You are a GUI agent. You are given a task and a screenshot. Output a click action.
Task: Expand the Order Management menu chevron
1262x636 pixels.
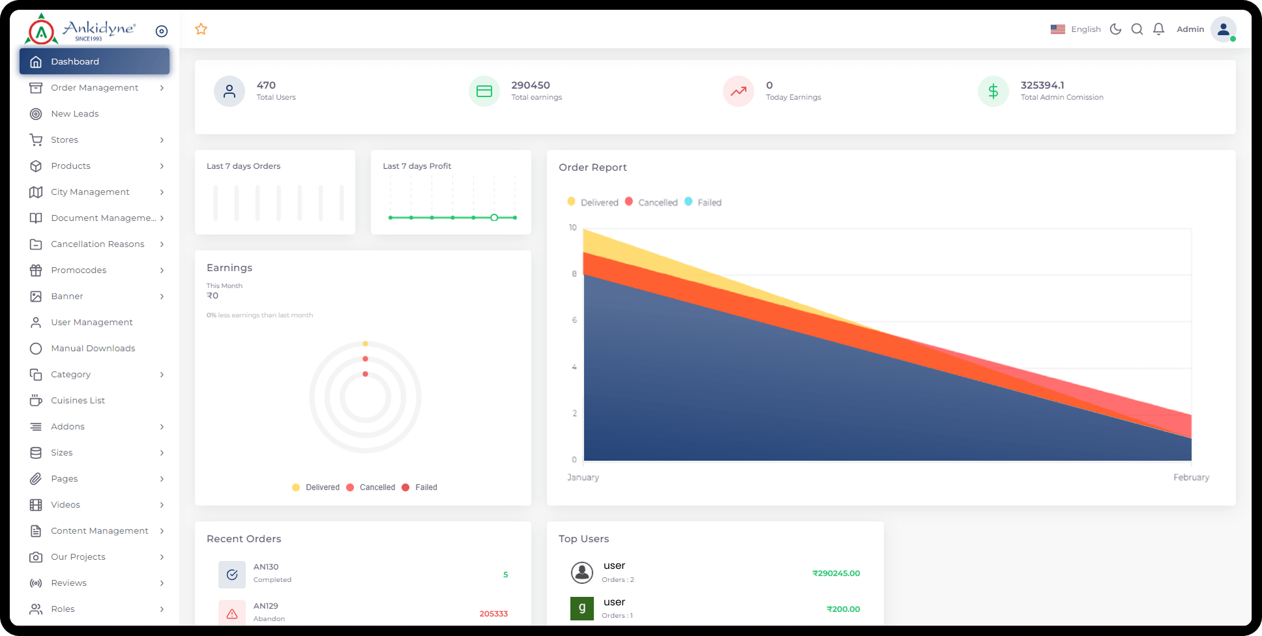coord(162,88)
